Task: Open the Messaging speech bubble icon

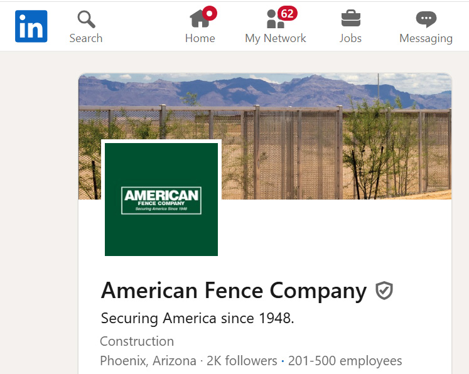Action: click(426, 19)
